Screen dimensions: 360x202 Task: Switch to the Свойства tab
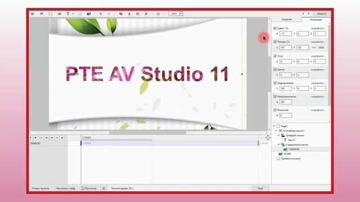point(286,20)
